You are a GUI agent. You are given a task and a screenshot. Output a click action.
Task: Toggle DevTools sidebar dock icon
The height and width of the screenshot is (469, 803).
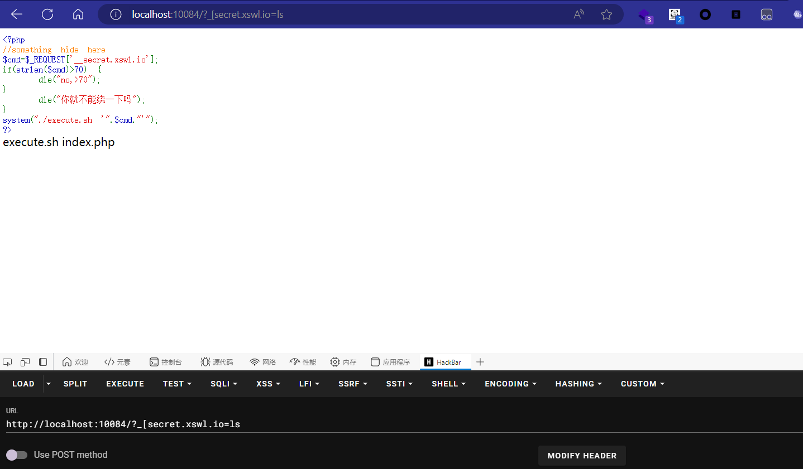(43, 362)
